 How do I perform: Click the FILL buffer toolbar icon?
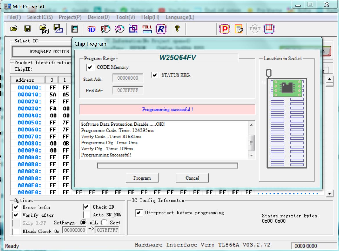tap(147, 29)
